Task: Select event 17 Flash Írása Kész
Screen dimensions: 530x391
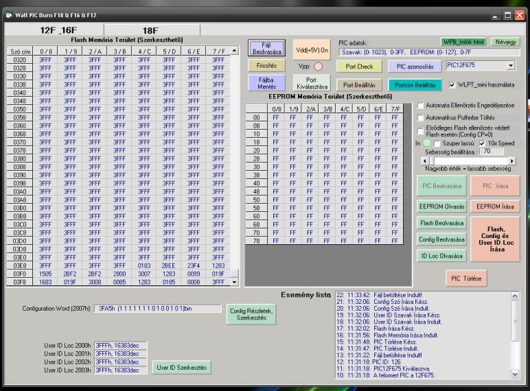Action: pos(376,329)
